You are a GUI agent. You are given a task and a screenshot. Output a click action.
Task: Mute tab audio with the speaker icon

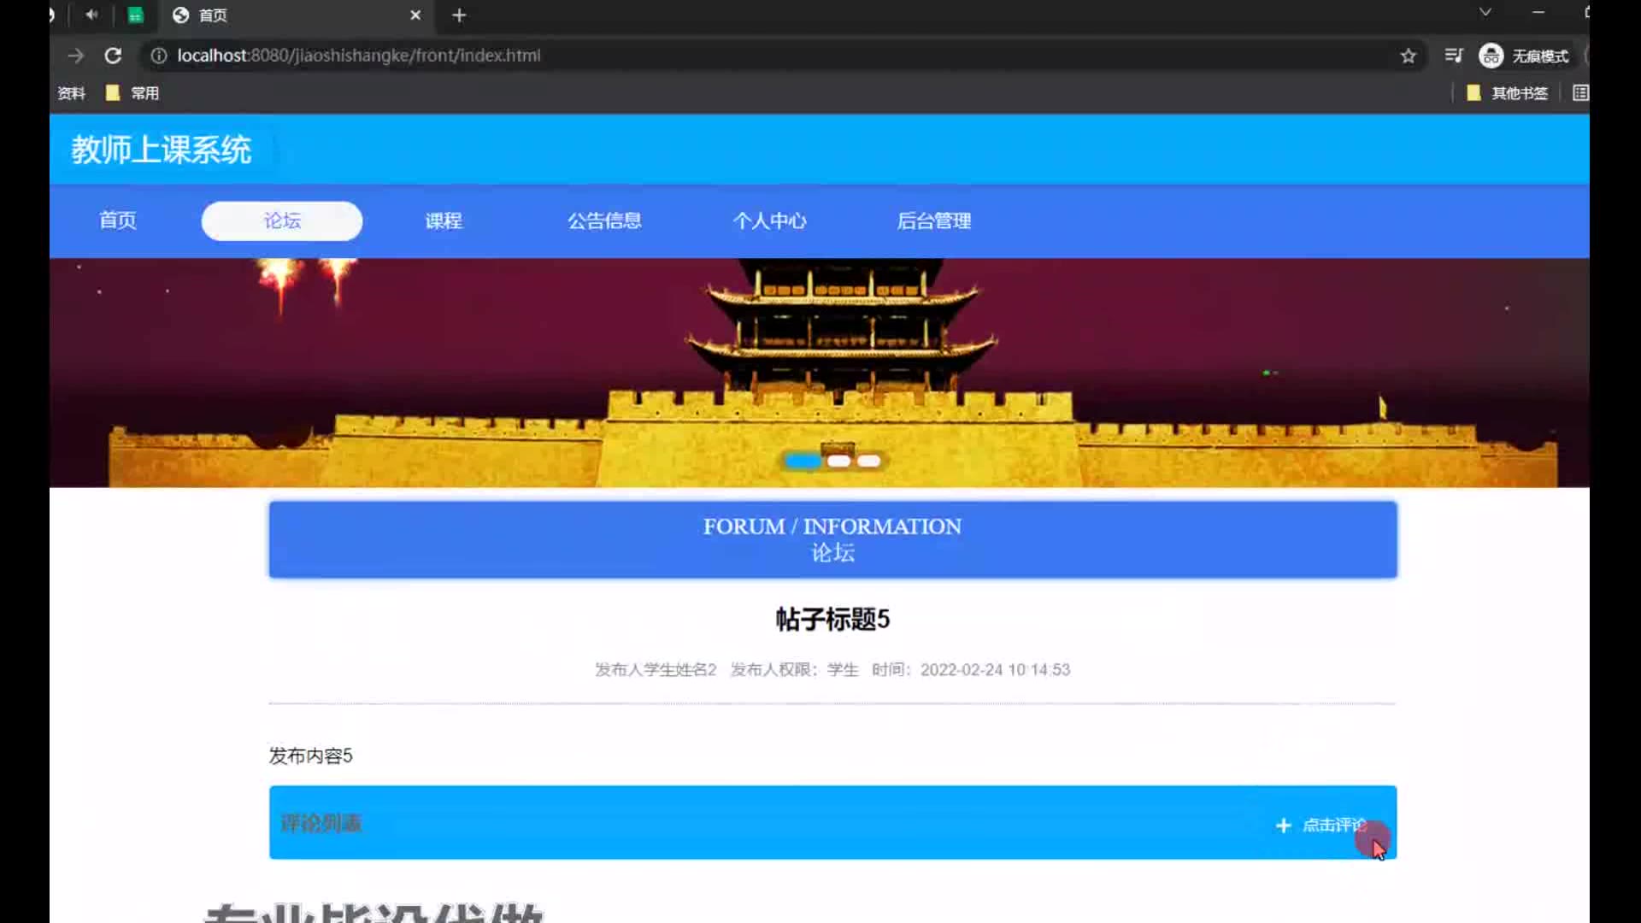(91, 15)
